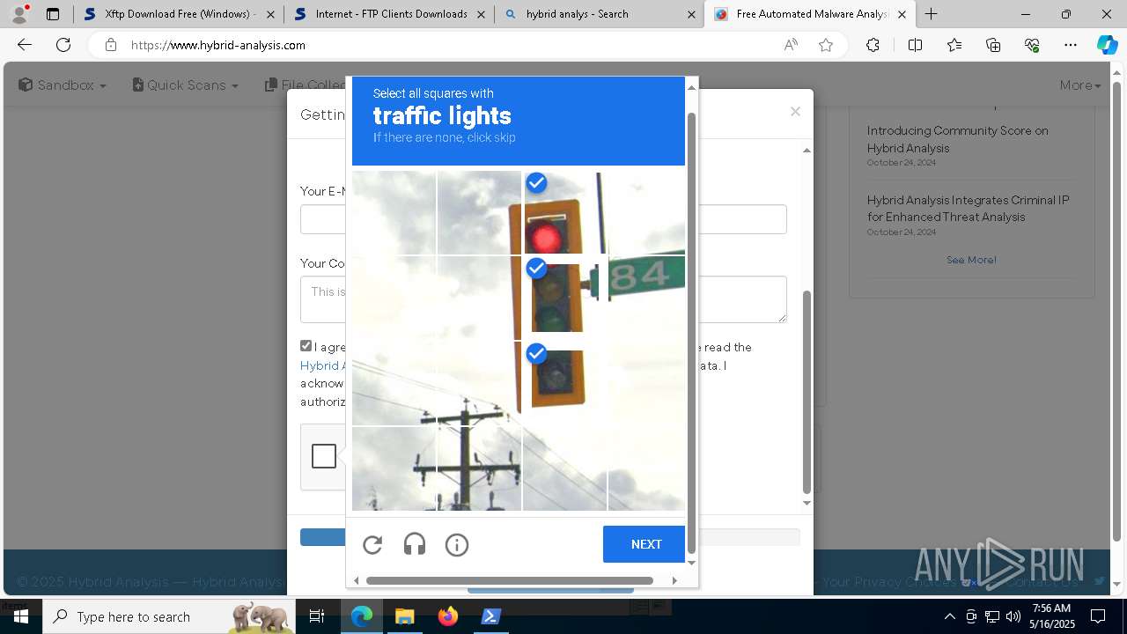Open Collections icon in toolbar
Image resolution: width=1127 pixels, height=634 pixels.
tap(993, 45)
